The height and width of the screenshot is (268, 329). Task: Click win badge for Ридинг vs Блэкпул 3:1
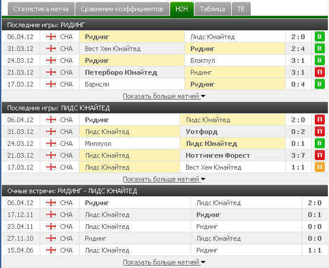(320, 60)
